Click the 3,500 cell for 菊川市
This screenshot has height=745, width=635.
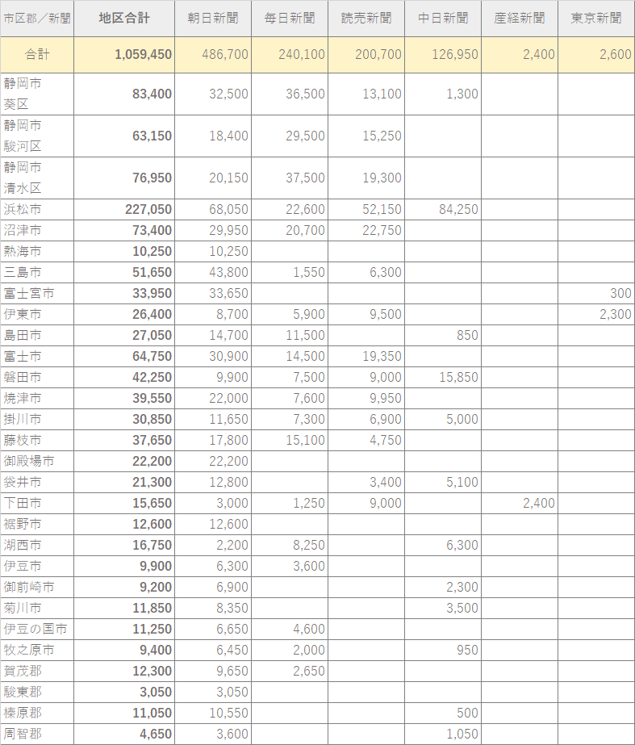point(443,608)
